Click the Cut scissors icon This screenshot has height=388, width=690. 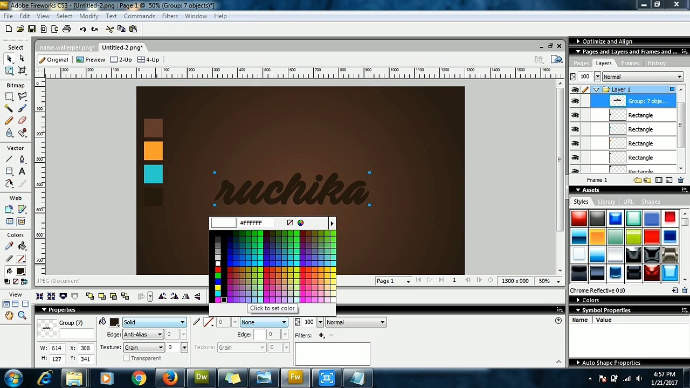pos(109,29)
